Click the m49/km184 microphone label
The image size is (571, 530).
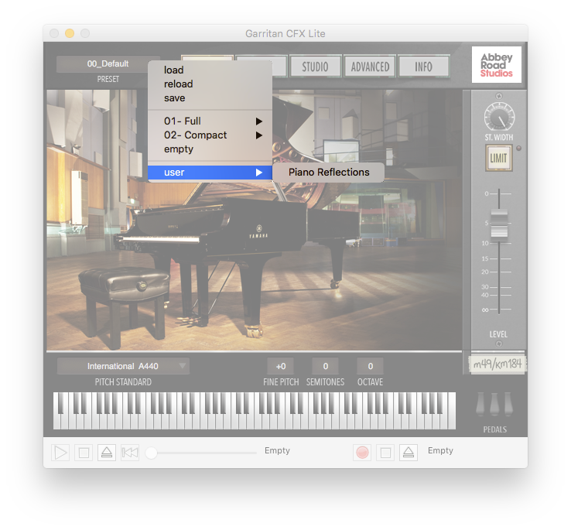click(497, 364)
